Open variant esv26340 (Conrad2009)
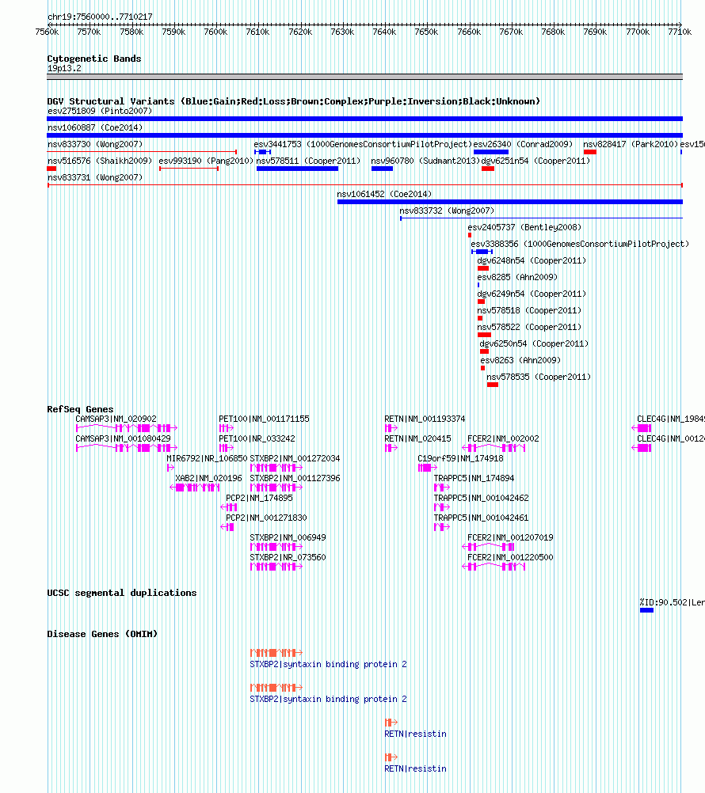Viewport: 705px width, 793px height. tap(523, 144)
